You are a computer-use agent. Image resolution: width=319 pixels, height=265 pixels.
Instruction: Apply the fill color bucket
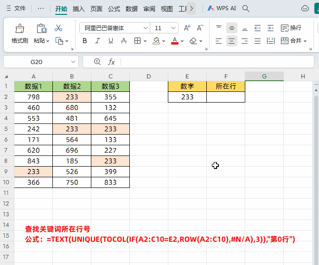tap(156, 41)
